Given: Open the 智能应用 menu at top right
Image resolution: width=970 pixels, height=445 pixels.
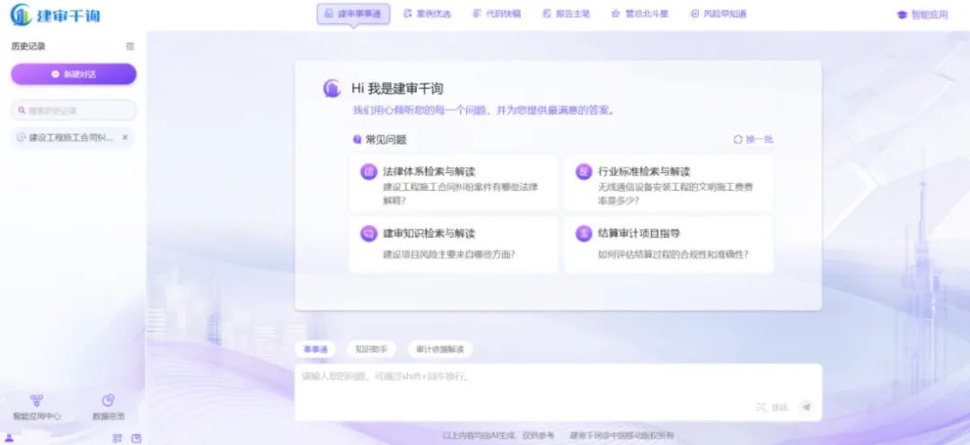Looking at the screenshot, I should (x=921, y=14).
